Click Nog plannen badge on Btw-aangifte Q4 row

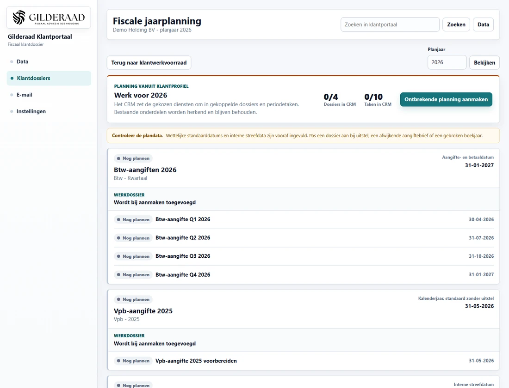(133, 275)
